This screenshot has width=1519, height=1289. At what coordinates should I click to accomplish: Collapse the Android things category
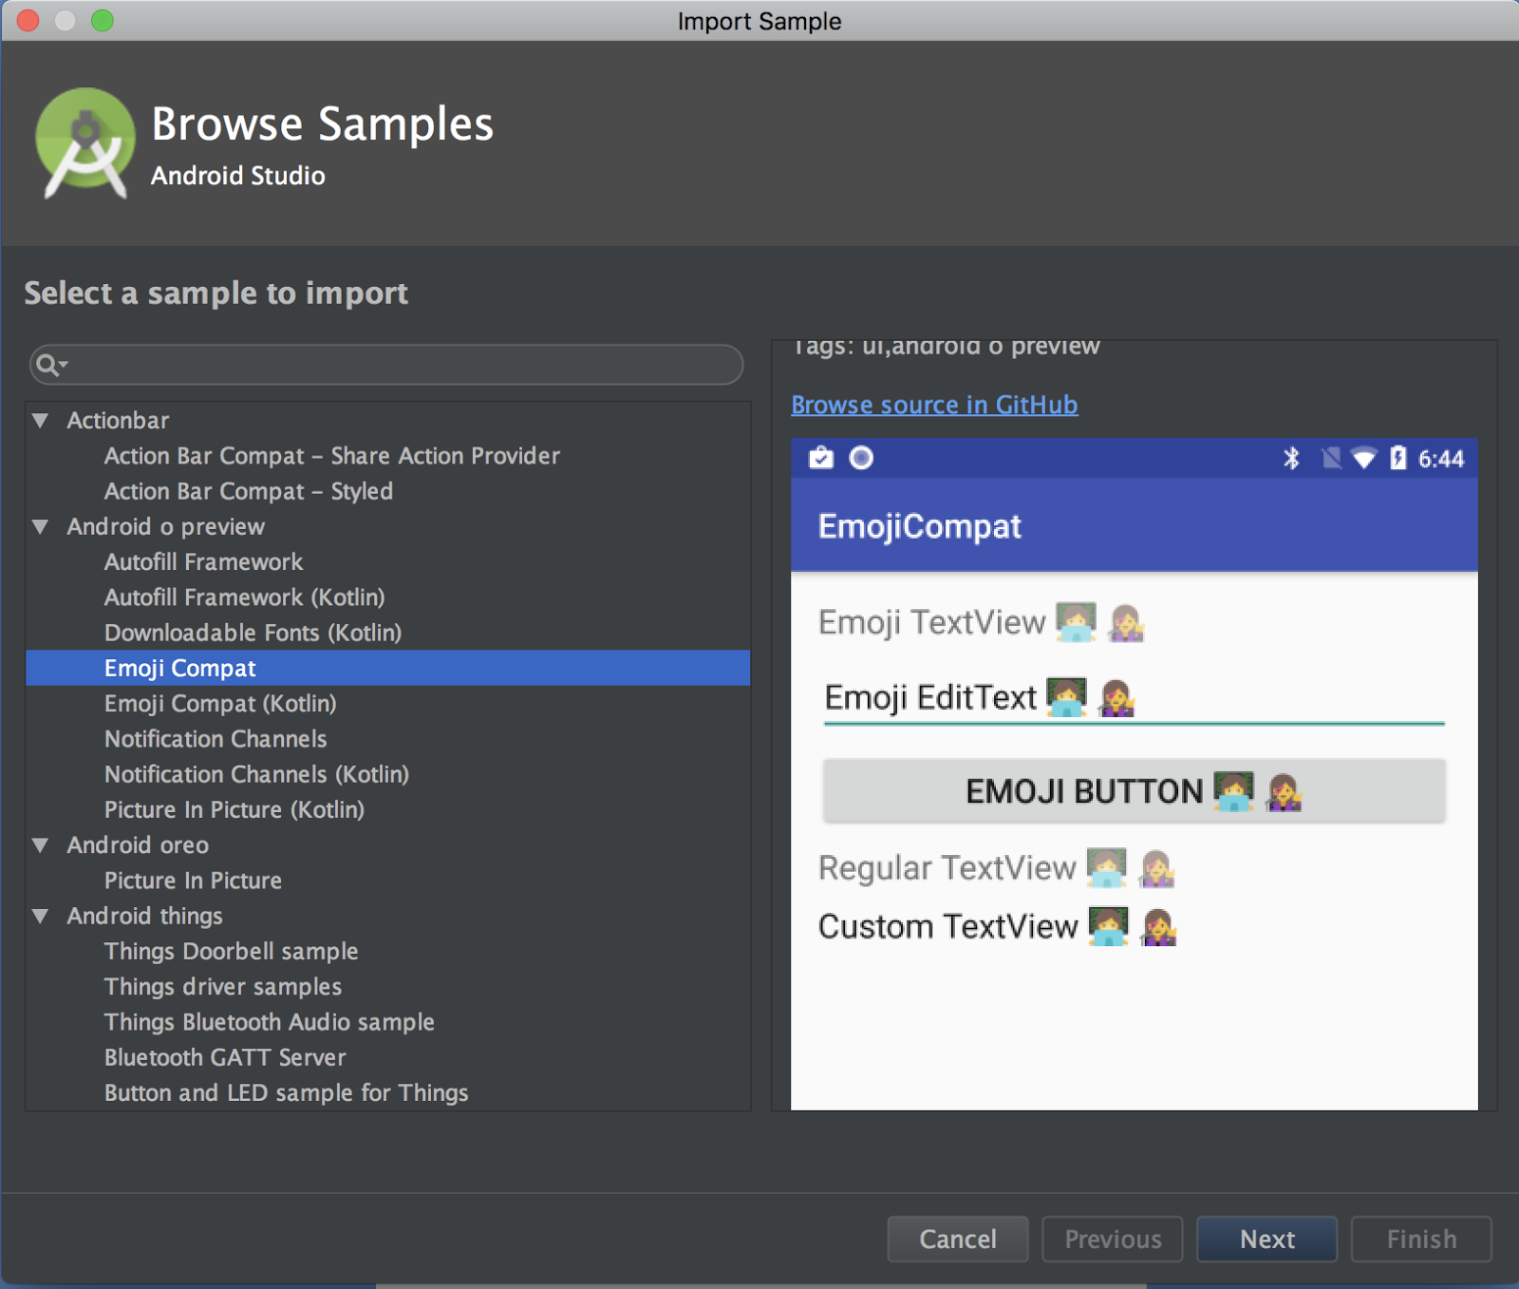point(41,916)
